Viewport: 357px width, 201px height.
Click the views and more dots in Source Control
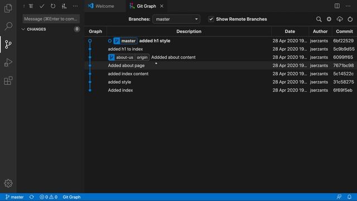[24, 6]
